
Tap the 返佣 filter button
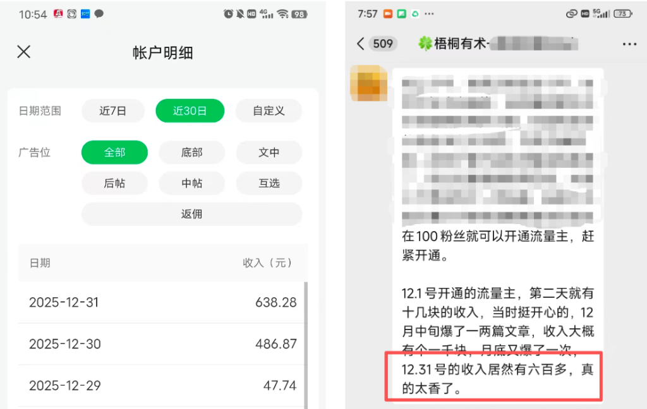tap(191, 214)
